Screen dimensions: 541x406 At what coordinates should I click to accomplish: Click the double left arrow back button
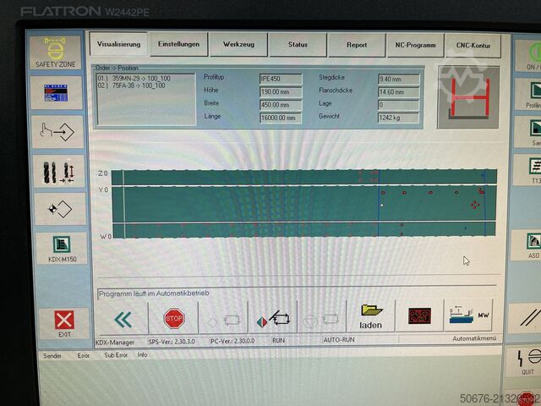(x=123, y=319)
